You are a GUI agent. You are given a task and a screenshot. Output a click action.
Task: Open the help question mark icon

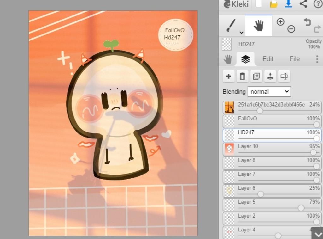[318, 4]
